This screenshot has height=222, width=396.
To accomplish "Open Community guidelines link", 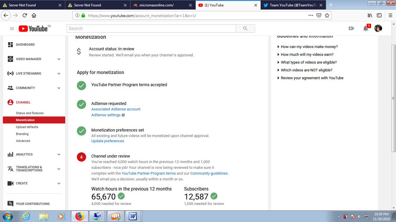I will click(x=209, y=173).
